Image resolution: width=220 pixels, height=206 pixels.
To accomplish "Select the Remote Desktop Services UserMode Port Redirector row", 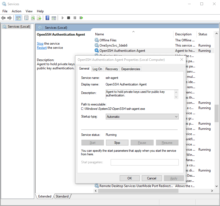I will 154,186.
